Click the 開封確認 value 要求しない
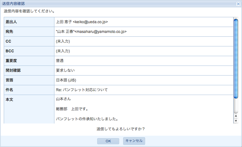242x147 pixels. (65, 70)
